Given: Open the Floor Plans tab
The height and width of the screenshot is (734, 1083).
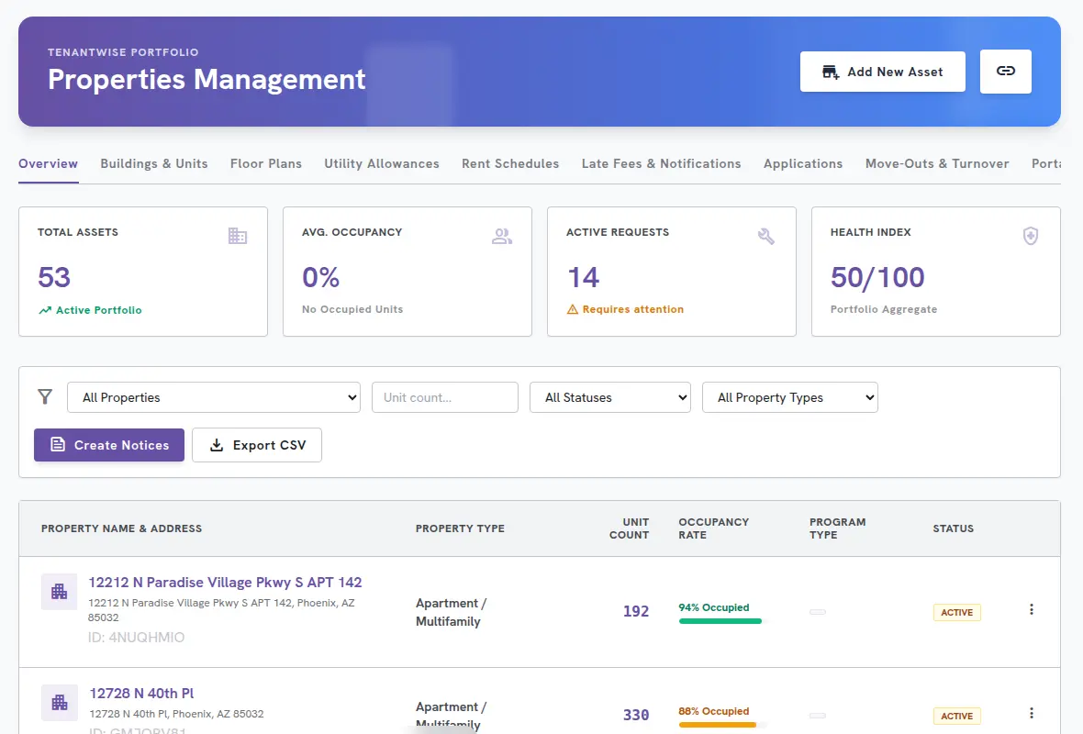Looking at the screenshot, I should [266, 163].
